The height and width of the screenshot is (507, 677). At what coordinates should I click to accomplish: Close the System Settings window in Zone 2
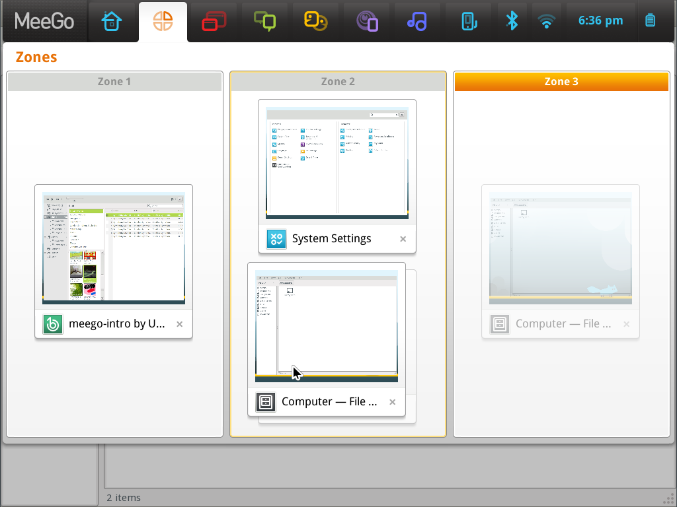coord(403,239)
